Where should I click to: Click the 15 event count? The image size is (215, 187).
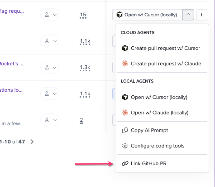point(83,15)
